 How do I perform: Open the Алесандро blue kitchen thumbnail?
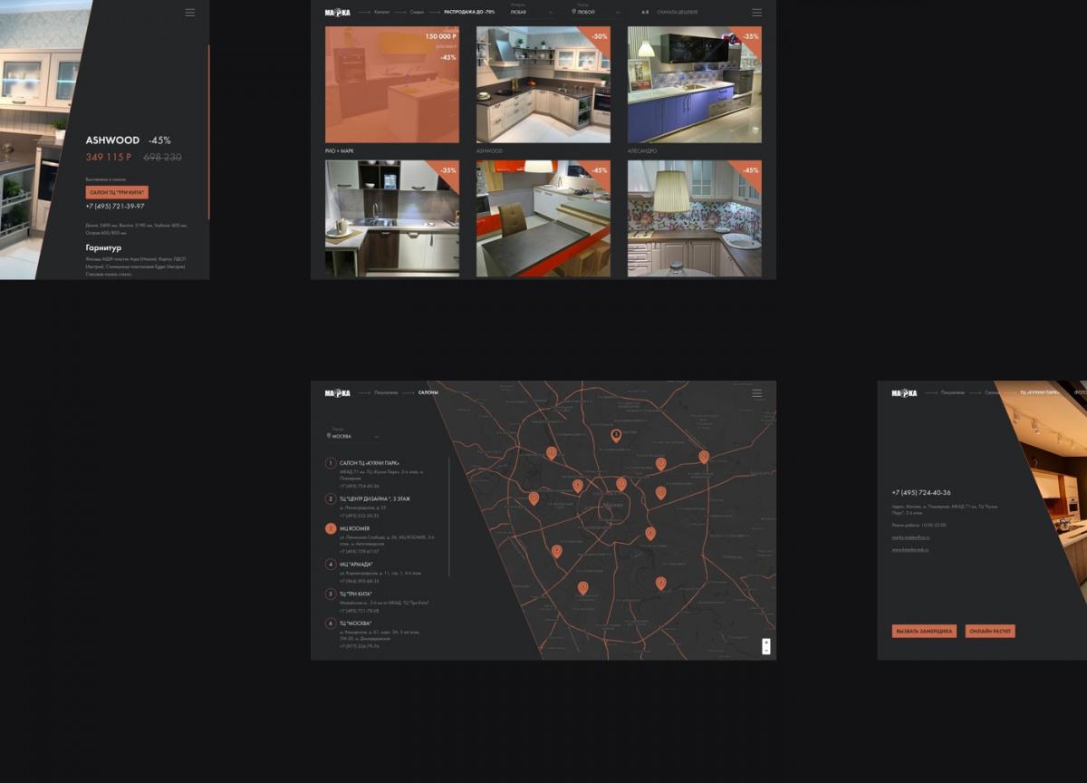point(694,84)
